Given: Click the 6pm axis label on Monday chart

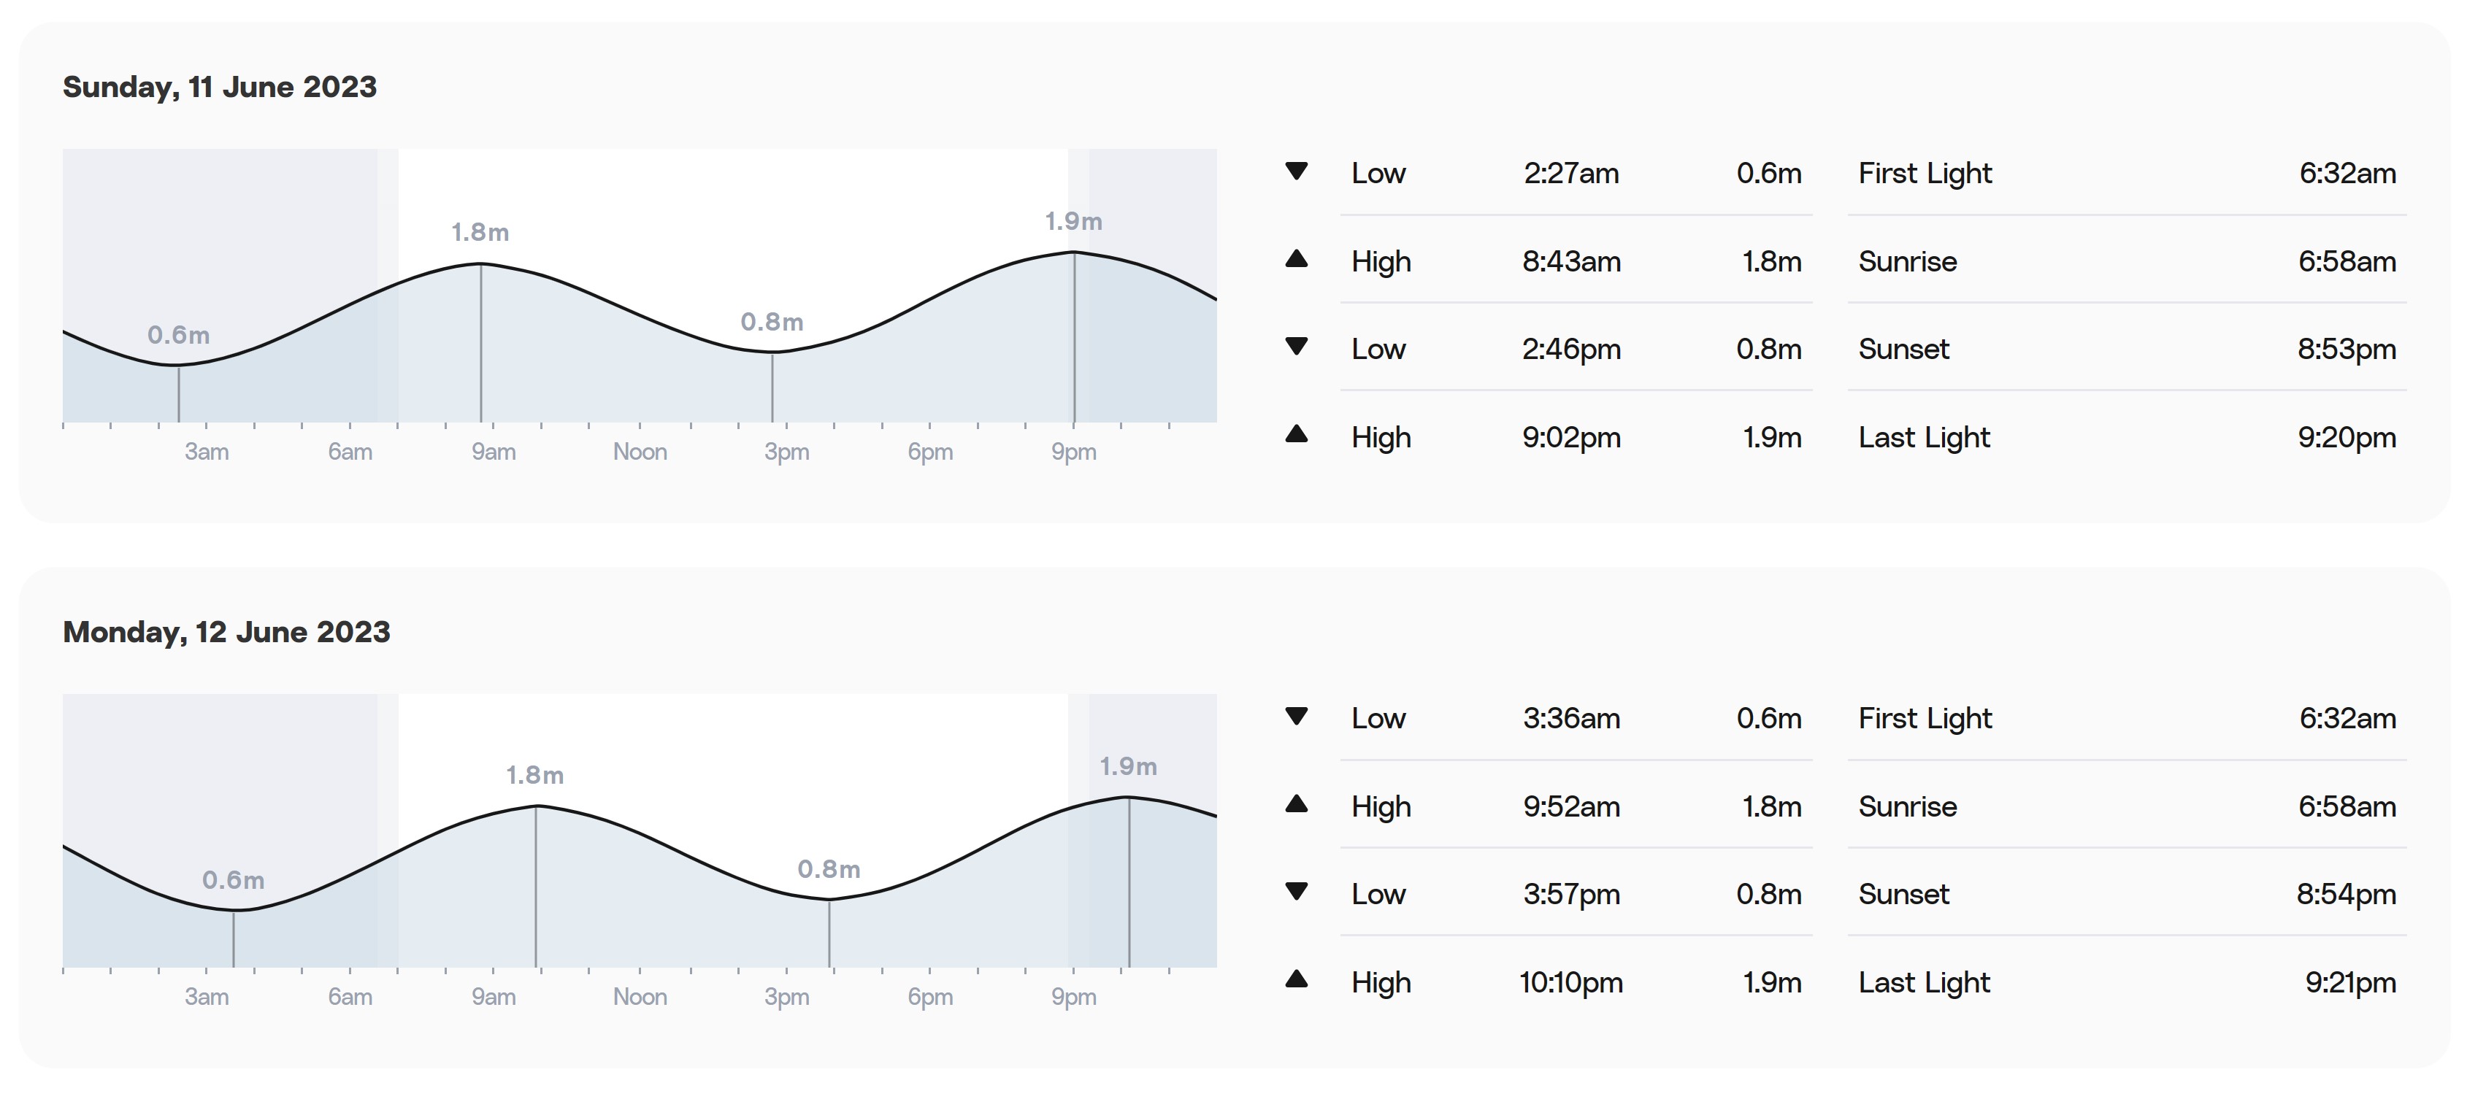Looking at the screenshot, I should (930, 997).
